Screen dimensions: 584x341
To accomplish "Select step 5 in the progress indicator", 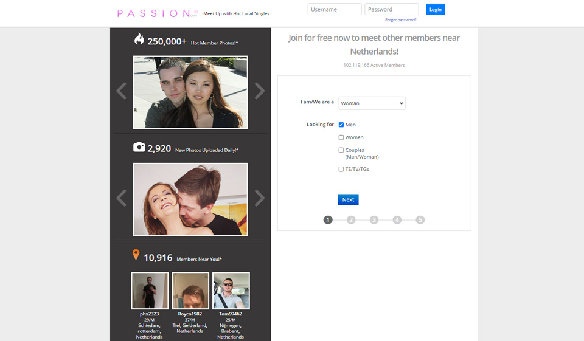I will click(420, 220).
